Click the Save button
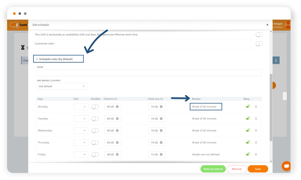Screen dimensions: 301x180 pos(258,169)
